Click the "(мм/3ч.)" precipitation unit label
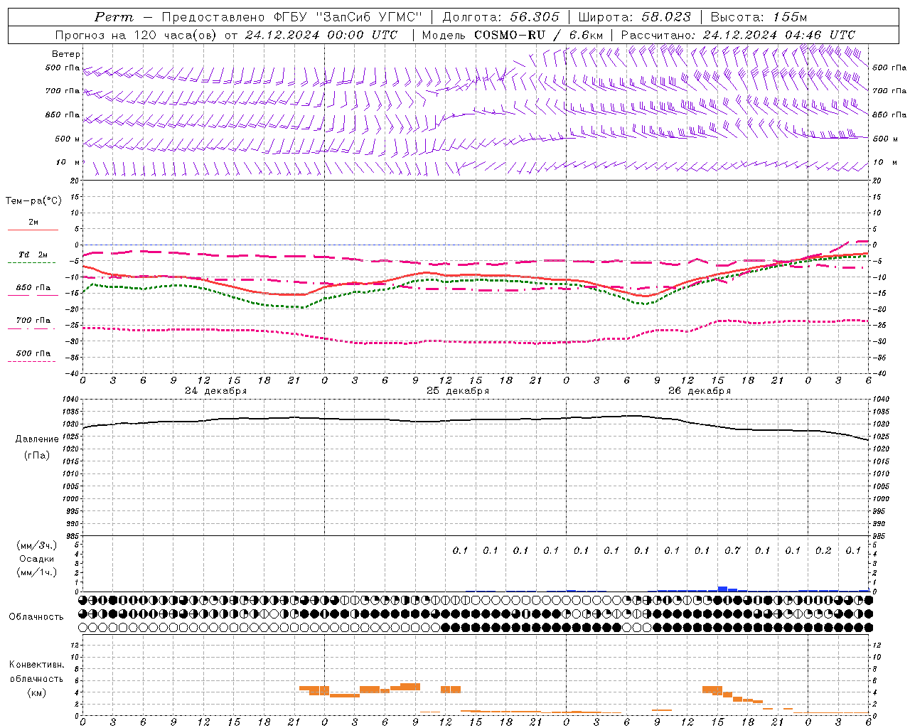910x728 pixels. (37, 545)
